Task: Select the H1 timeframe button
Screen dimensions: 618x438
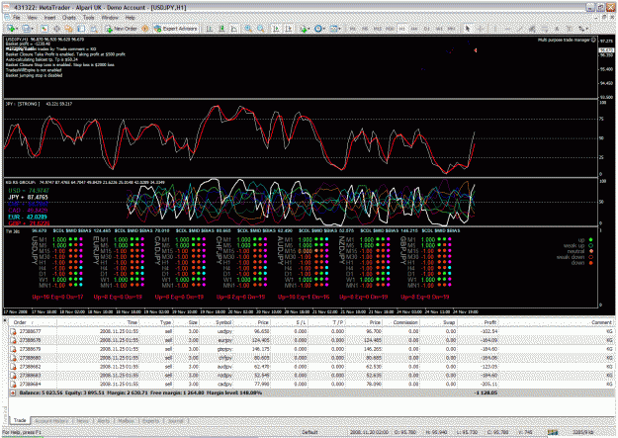Action: pos(402,29)
